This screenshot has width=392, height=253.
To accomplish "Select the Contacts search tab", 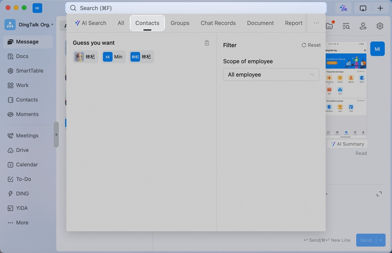I will click(x=147, y=23).
